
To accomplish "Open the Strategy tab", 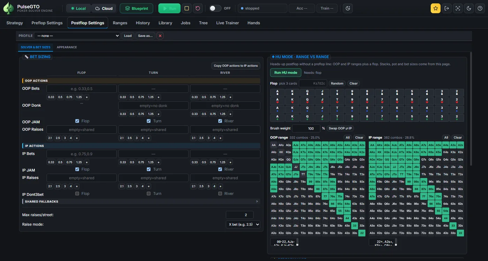I will 15,23.
